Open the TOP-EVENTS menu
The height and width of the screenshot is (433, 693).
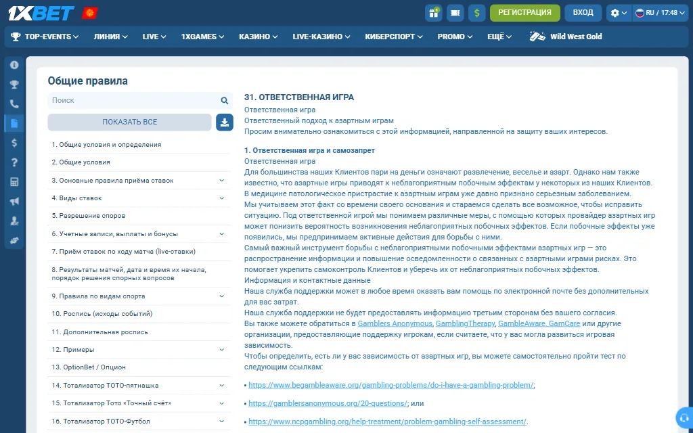coord(45,37)
